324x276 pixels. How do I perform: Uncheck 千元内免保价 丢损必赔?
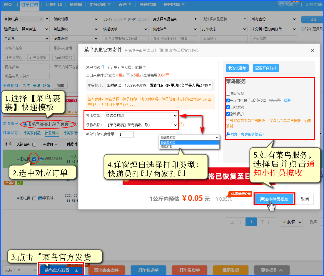click(x=228, y=100)
